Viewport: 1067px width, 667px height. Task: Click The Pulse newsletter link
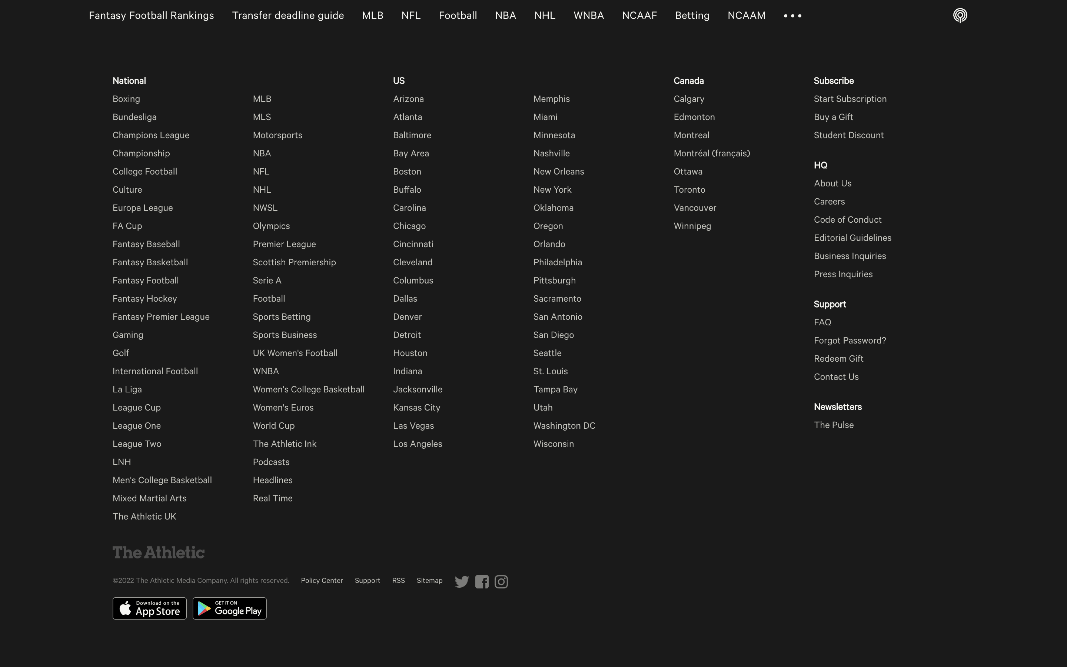(833, 425)
